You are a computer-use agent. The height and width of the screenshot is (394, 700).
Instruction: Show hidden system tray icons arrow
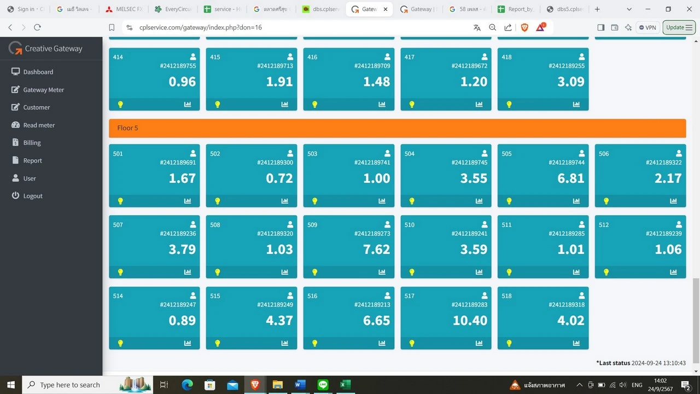pyautogui.click(x=579, y=385)
